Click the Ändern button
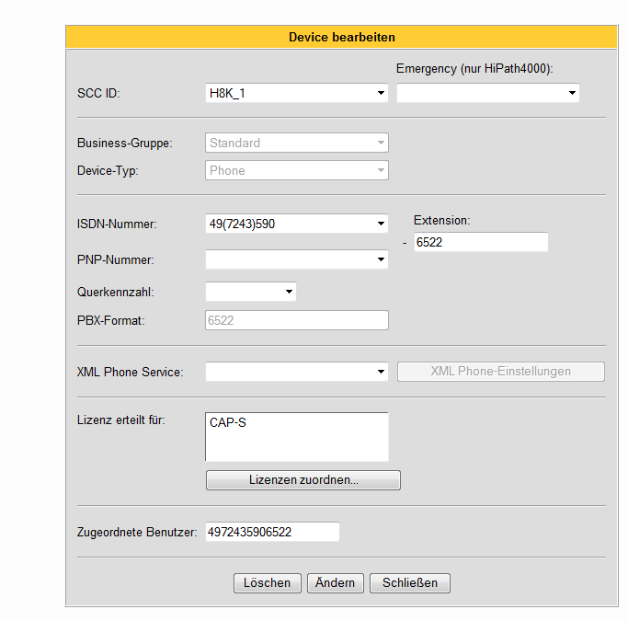 click(336, 583)
